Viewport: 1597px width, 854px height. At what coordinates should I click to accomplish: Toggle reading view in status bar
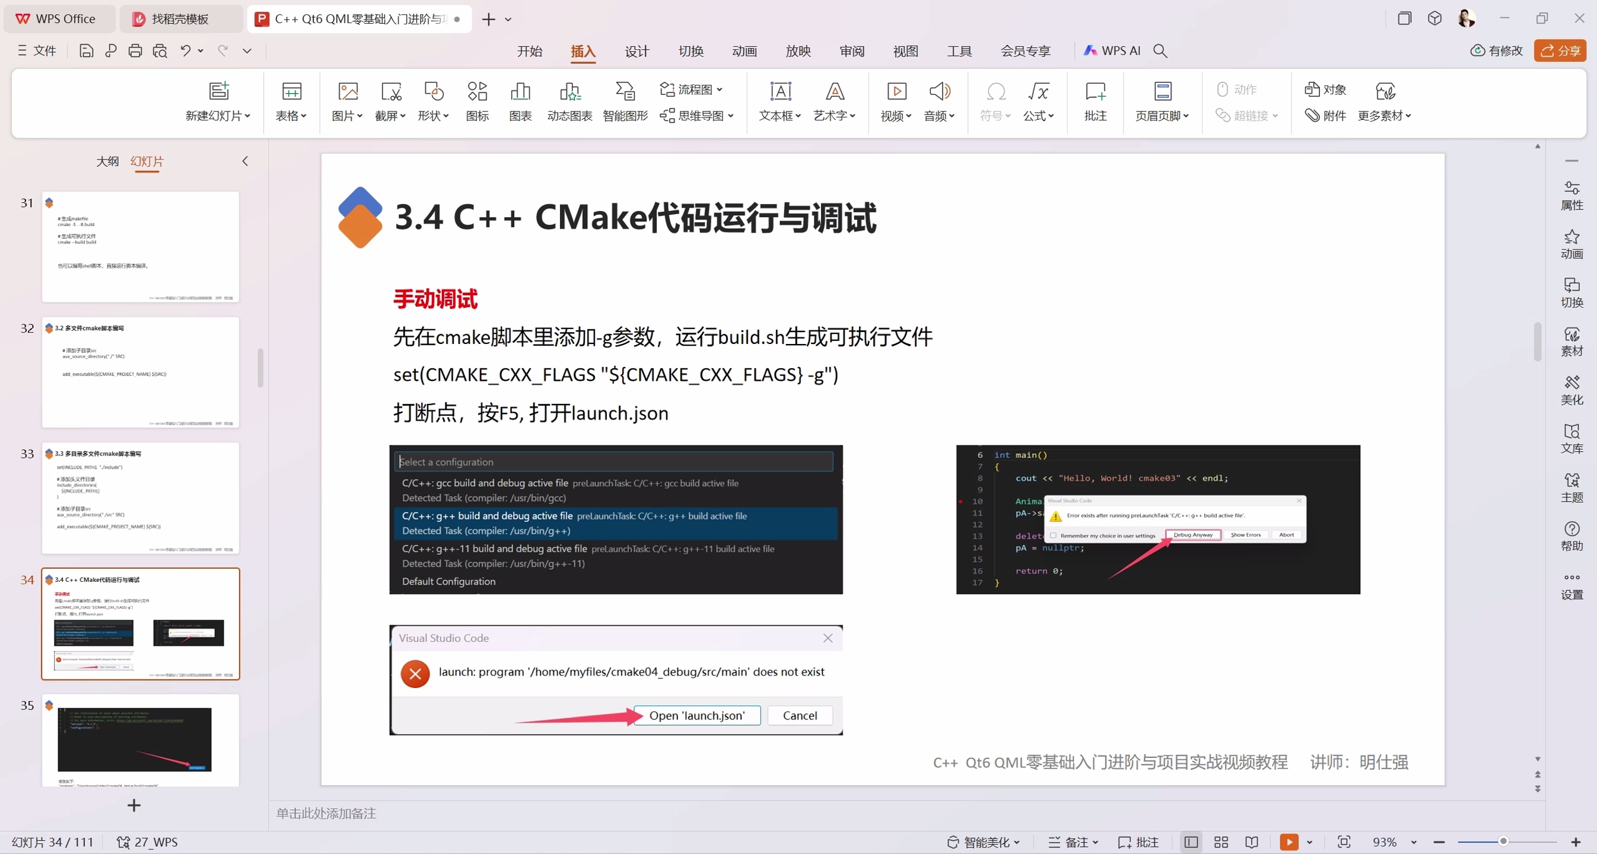coord(1251,842)
